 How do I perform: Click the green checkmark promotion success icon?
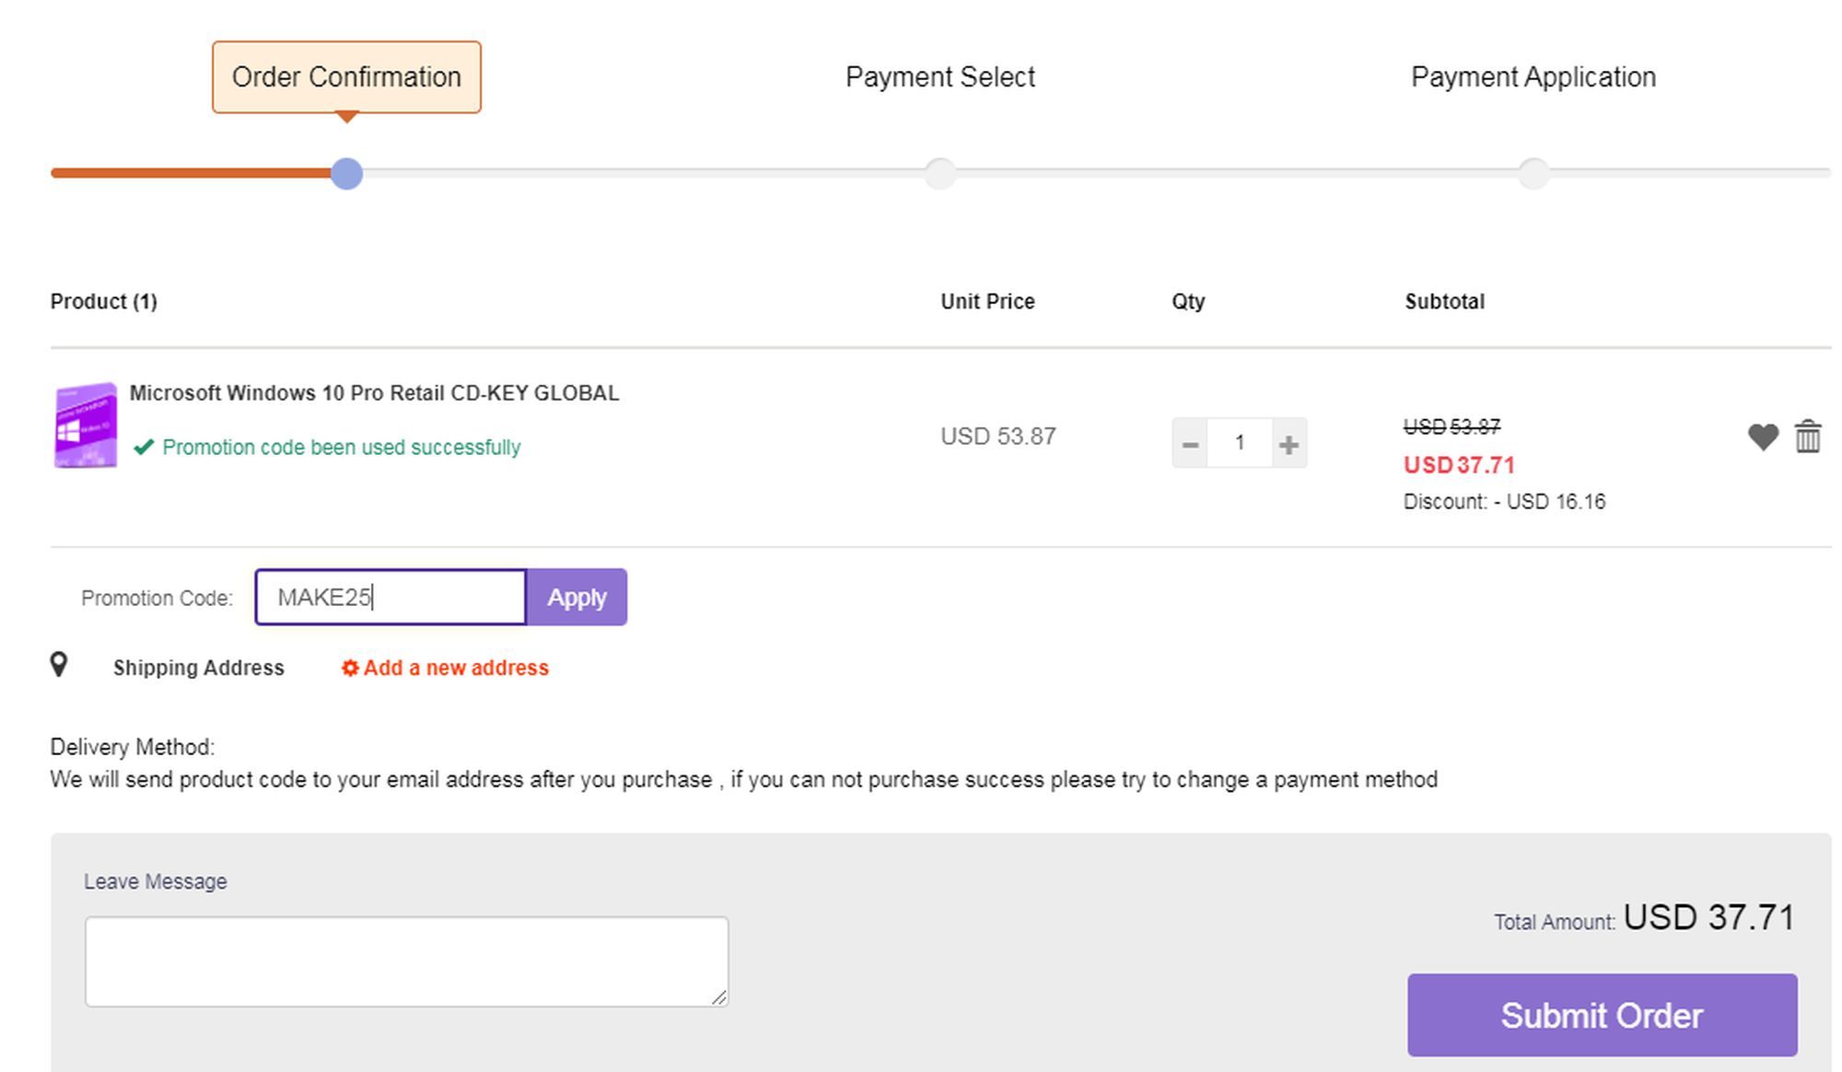pyautogui.click(x=143, y=448)
